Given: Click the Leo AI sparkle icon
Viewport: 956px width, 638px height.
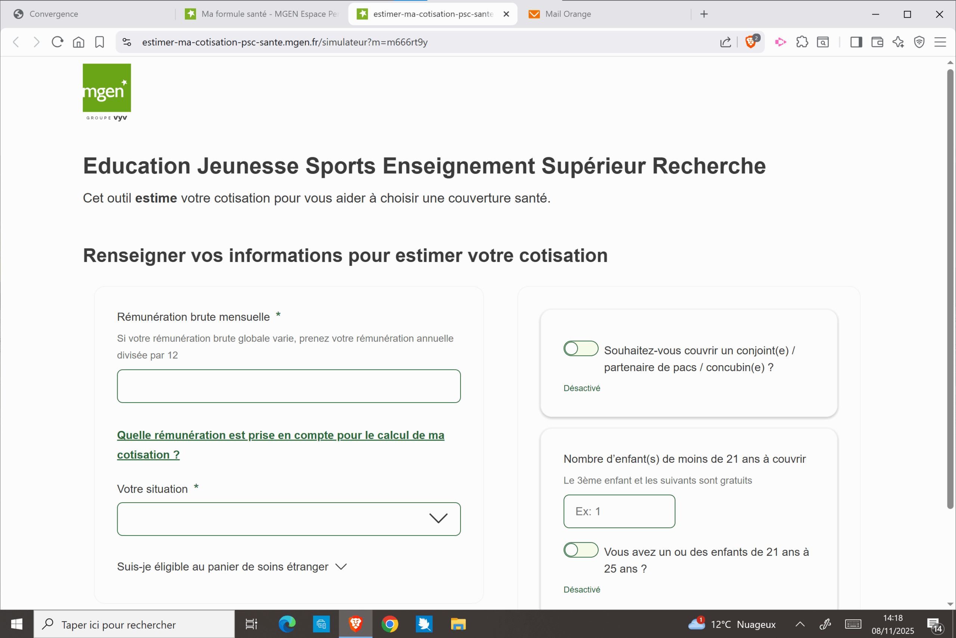Looking at the screenshot, I should click(898, 42).
